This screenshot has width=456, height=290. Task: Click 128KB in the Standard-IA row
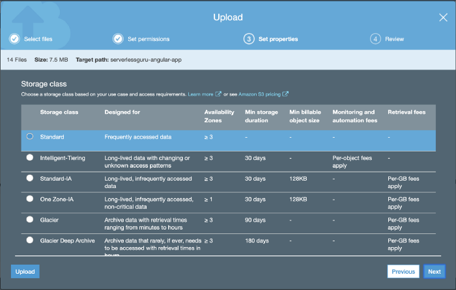tap(298, 179)
